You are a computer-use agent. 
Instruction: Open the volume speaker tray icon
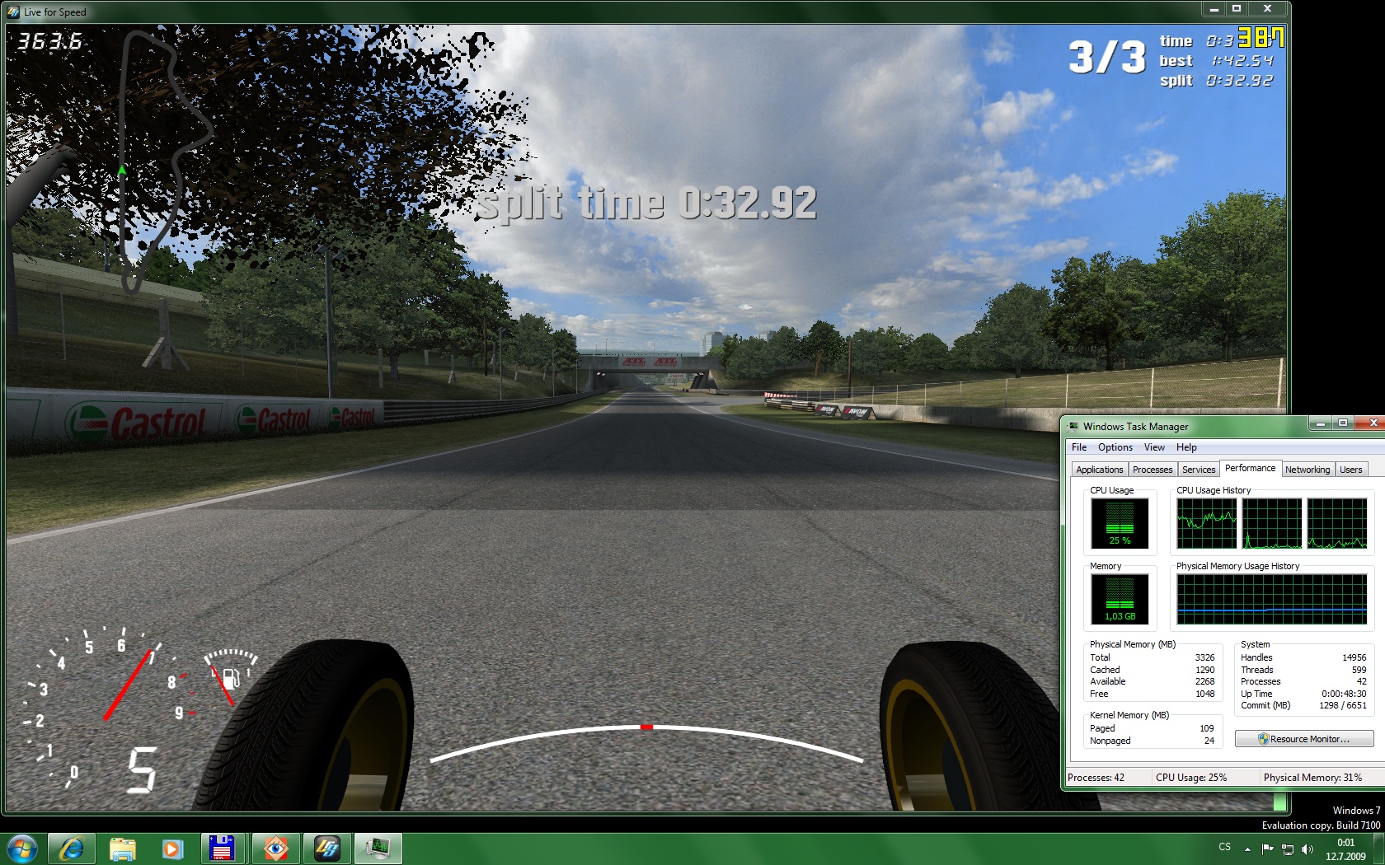pyautogui.click(x=1307, y=849)
